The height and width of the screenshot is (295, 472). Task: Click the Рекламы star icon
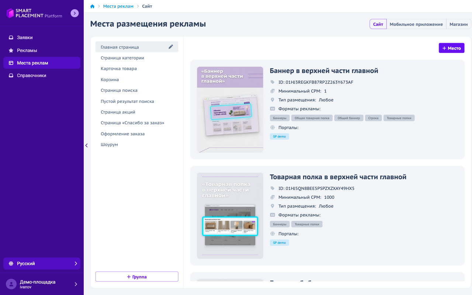tap(11, 50)
